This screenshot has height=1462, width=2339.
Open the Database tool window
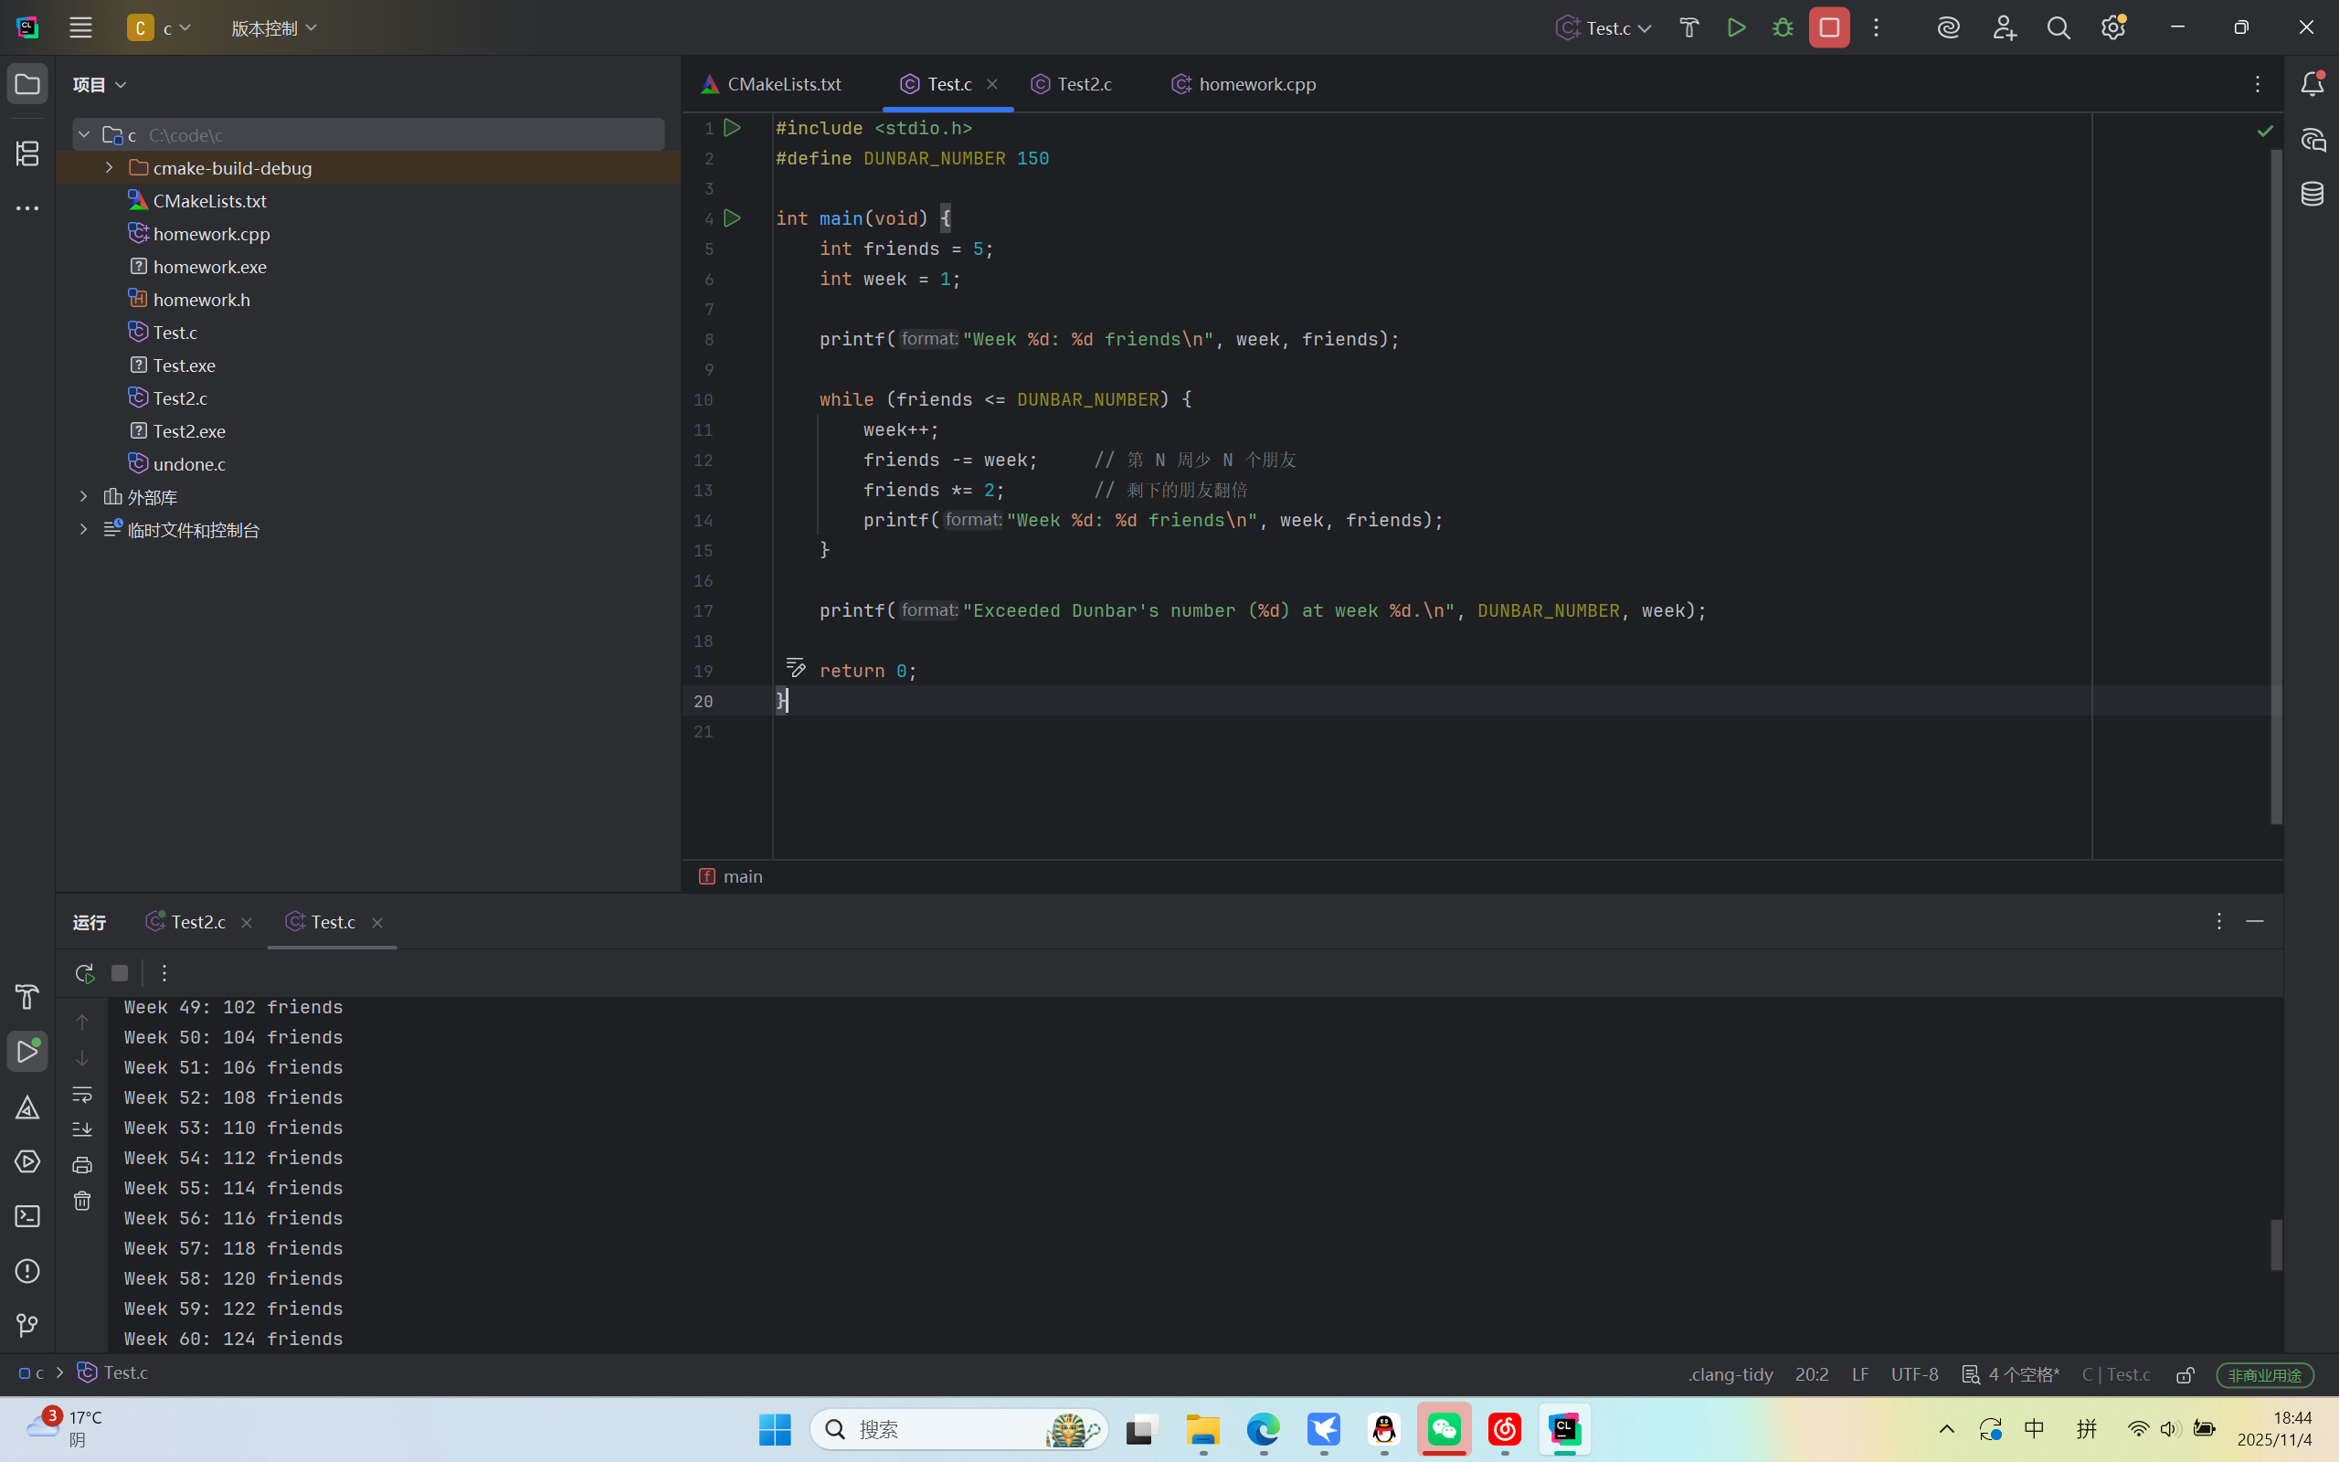(x=2312, y=194)
